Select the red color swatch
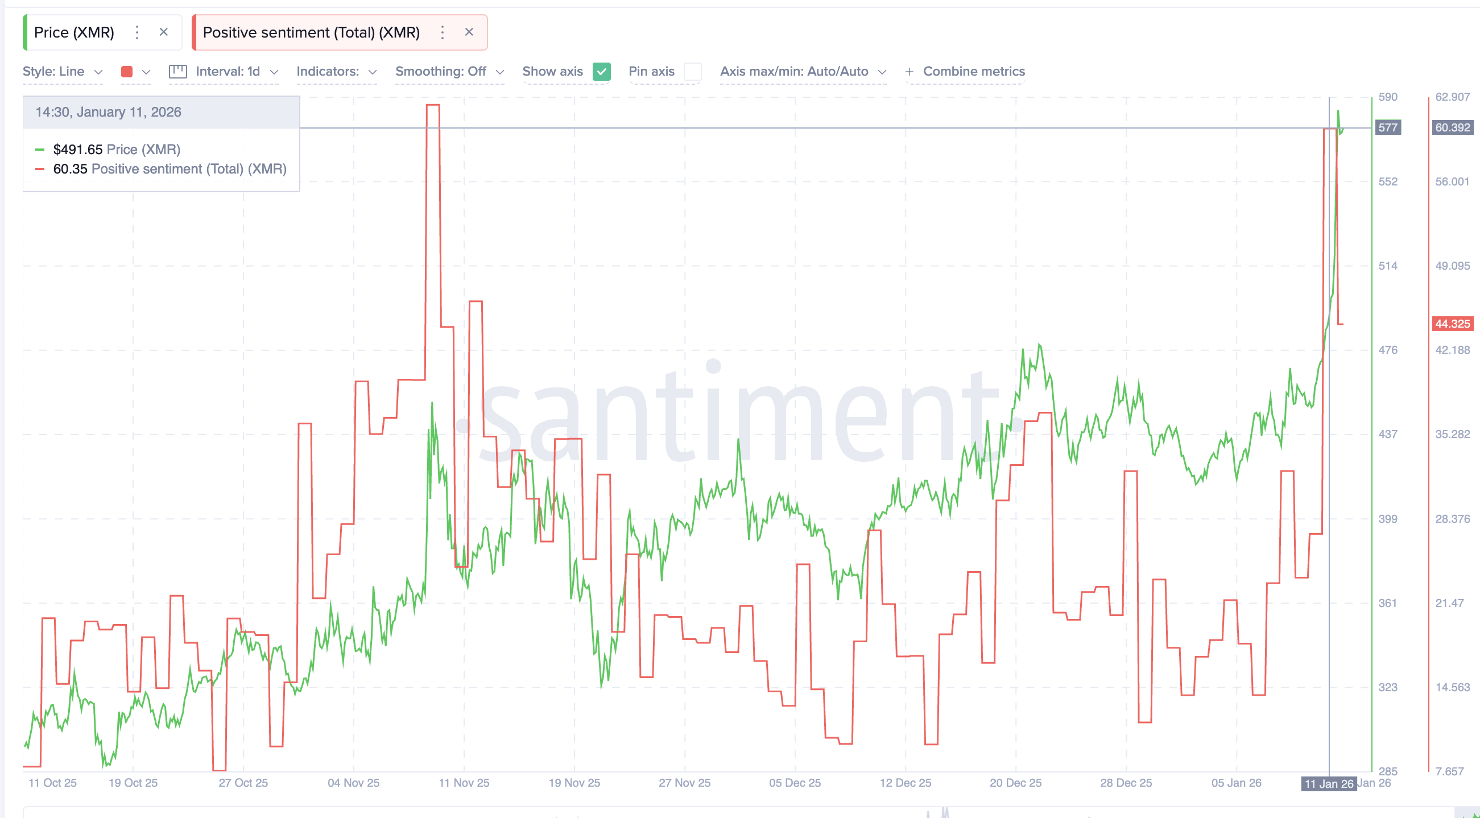Image resolution: width=1480 pixels, height=818 pixels. pos(127,71)
